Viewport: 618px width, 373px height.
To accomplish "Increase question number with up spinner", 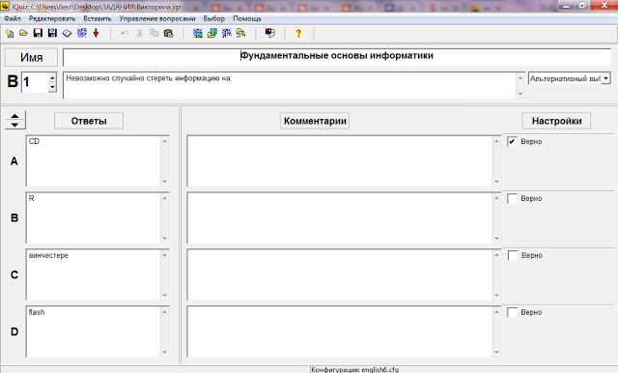I will [52, 77].
